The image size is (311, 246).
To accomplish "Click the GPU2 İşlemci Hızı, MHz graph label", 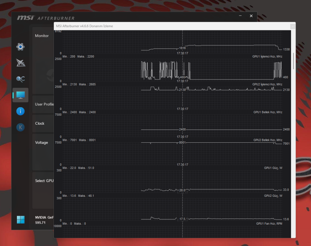I will [267, 84].
